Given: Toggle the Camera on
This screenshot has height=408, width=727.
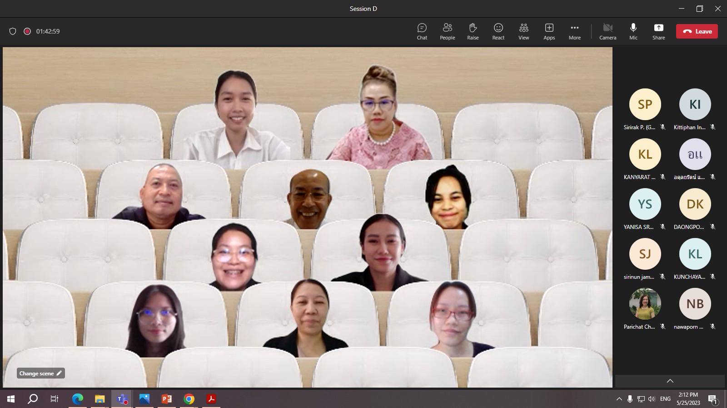Looking at the screenshot, I should (x=607, y=31).
